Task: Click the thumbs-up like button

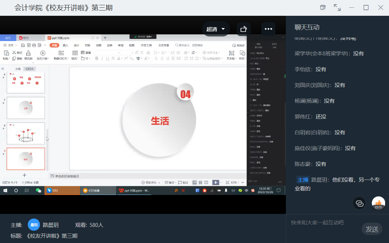Action: pos(378,203)
